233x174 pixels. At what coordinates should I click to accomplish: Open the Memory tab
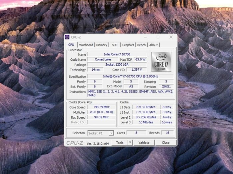point(102,45)
